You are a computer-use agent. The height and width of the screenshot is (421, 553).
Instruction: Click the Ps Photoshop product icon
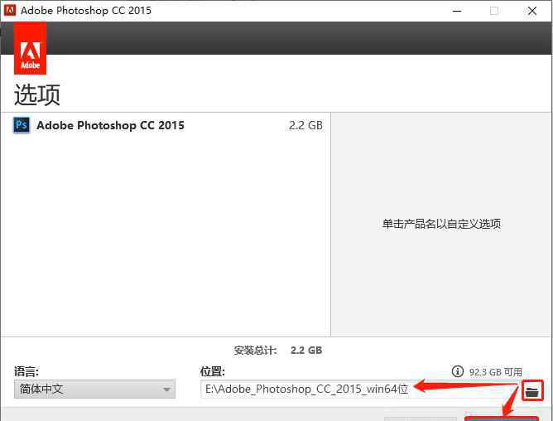point(22,125)
